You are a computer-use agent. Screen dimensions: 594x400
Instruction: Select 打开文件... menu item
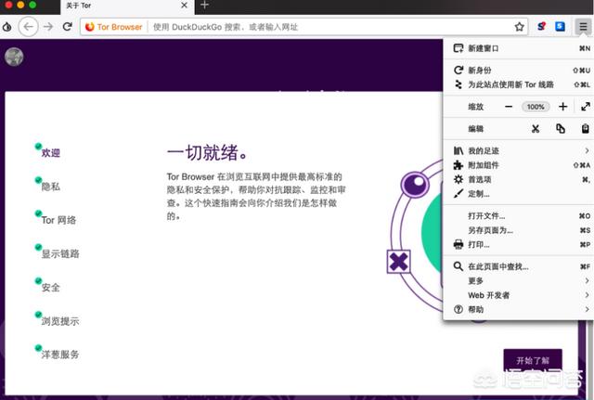pyautogui.click(x=518, y=216)
